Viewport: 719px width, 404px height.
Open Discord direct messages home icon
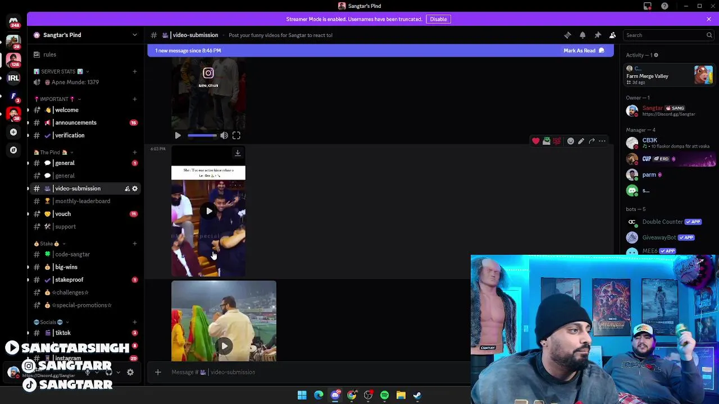click(x=13, y=22)
